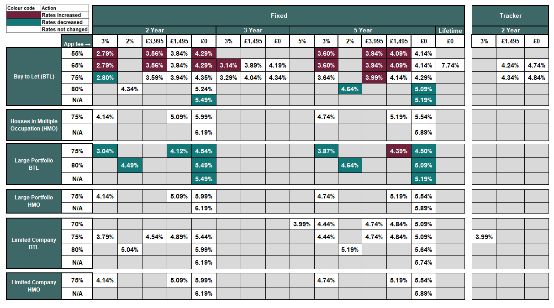This screenshot has height=308, width=554.
Task: Click the teal 3.04% rate cell
Action: [x=105, y=151]
